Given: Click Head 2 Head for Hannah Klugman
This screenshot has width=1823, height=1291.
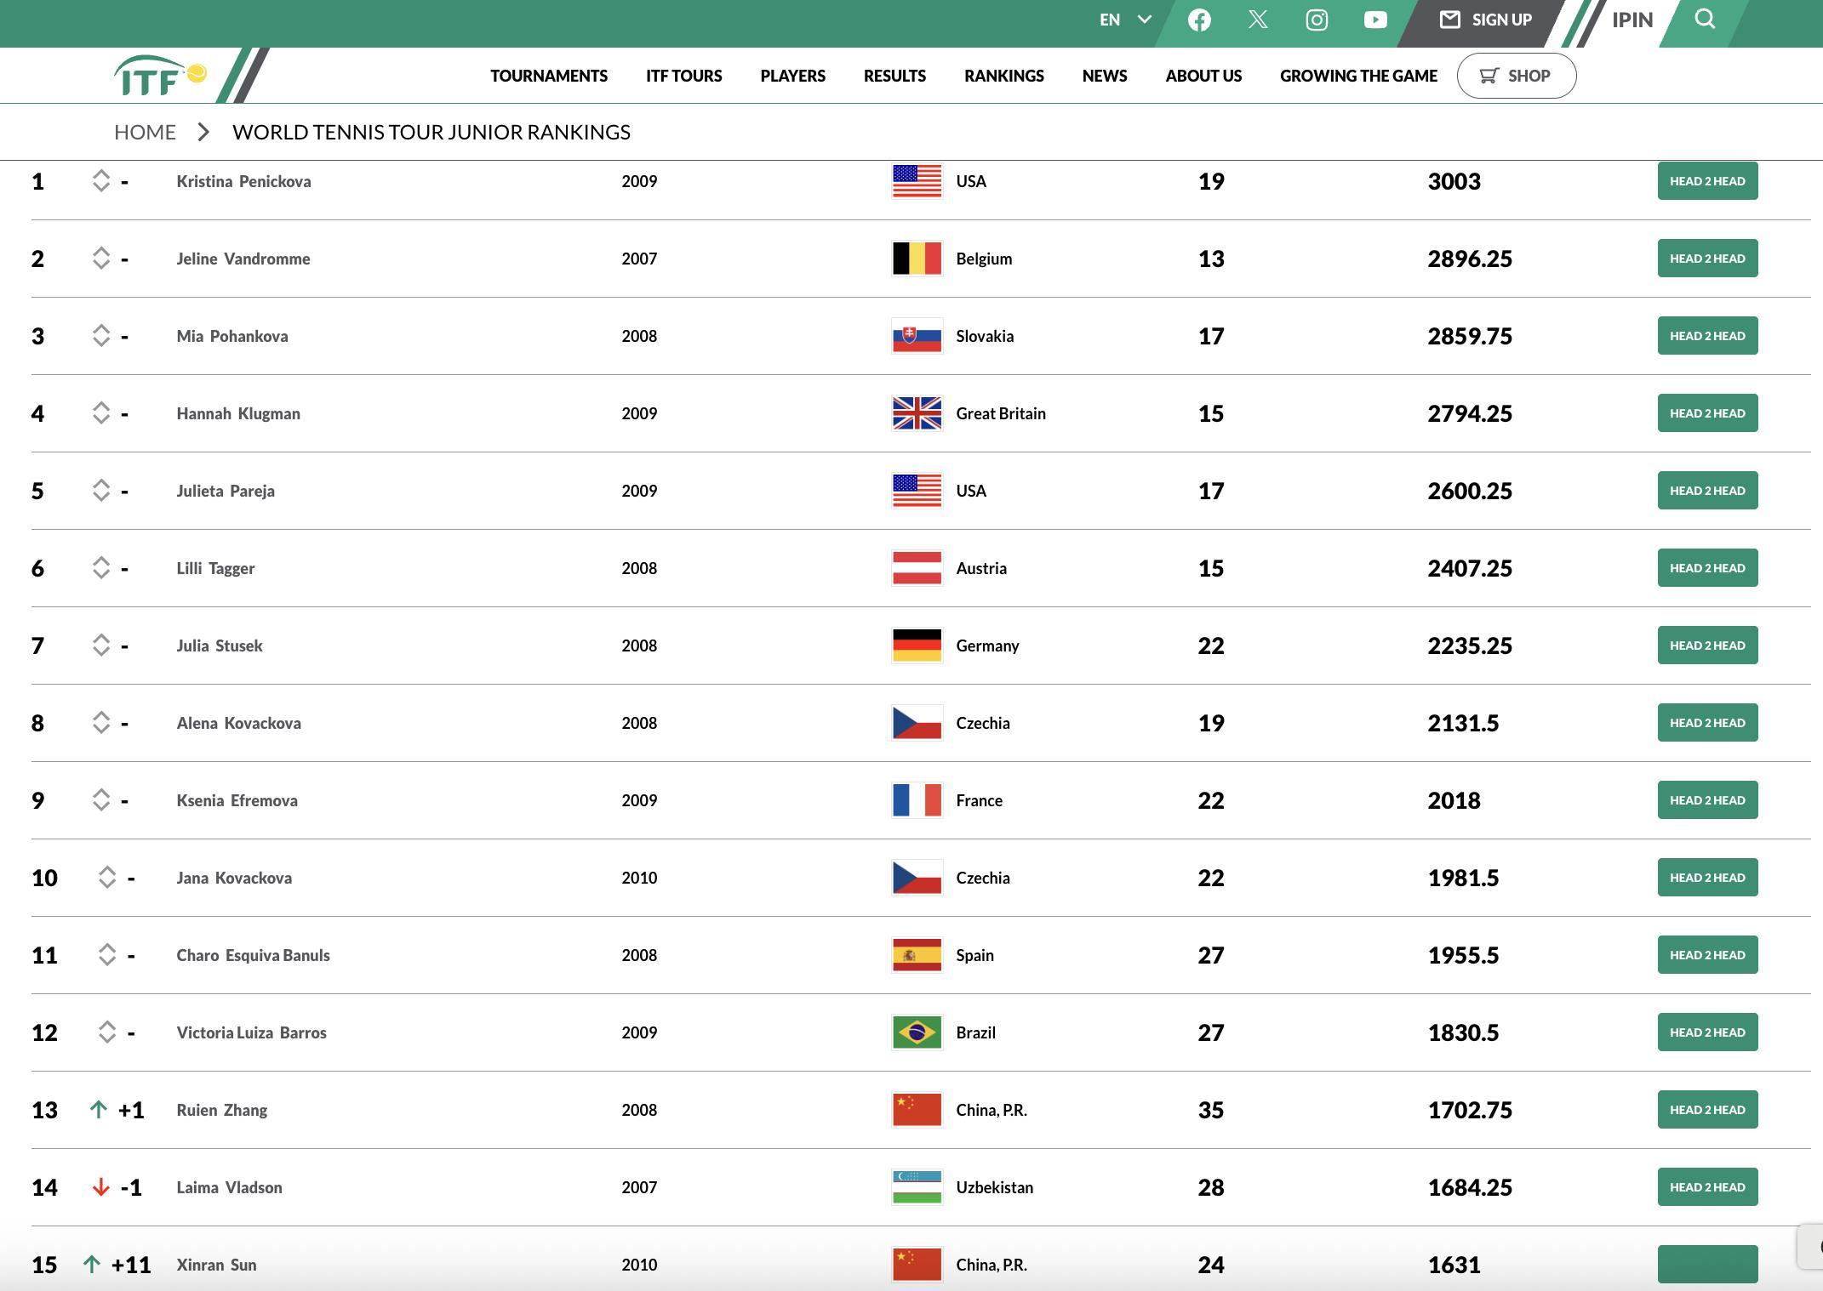Looking at the screenshot, I should pos(1706,413).
